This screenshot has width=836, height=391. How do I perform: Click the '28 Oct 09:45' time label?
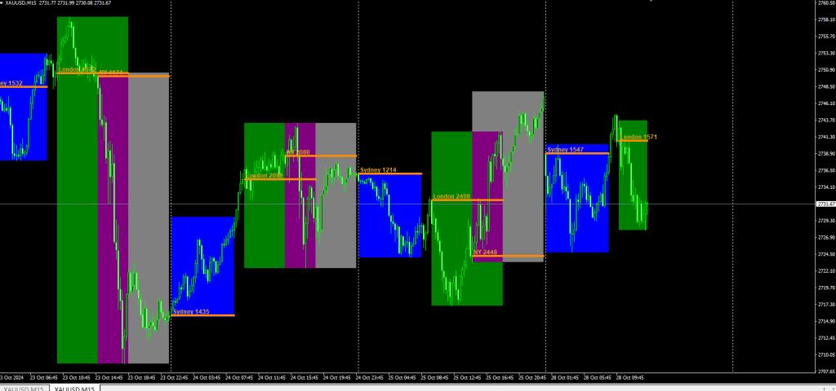click(x=630, y=378)
